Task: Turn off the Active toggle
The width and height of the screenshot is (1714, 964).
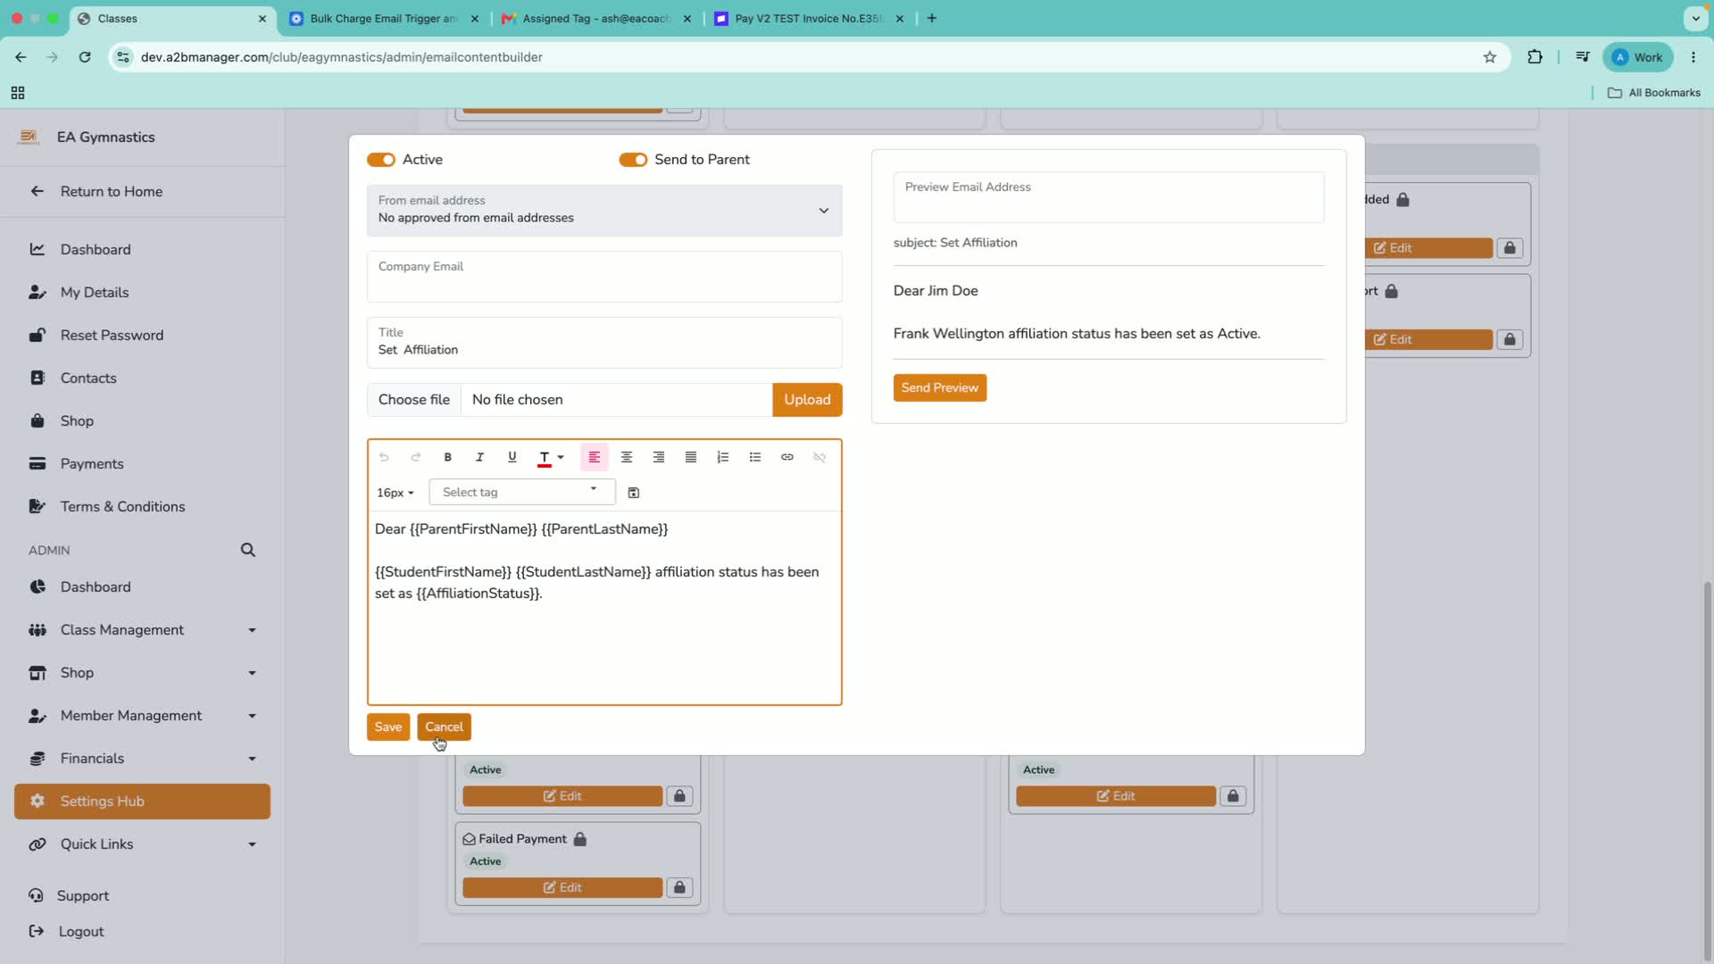Action: pyautogui.click(x=381, y=160)
